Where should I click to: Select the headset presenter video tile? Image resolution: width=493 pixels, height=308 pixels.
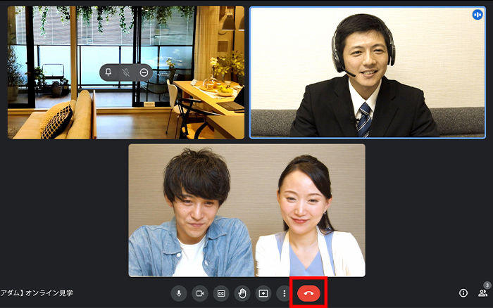click(x=368, y=72)
